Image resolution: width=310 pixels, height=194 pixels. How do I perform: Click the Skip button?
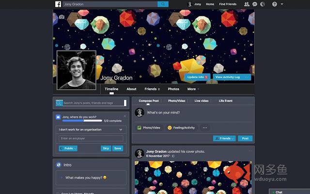pyautogui.click(x=106, y=148)
